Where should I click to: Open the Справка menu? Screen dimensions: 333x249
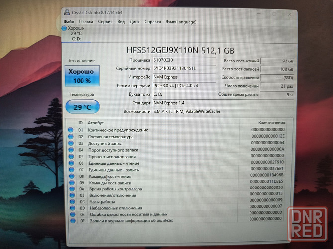(x=153, y=22)
